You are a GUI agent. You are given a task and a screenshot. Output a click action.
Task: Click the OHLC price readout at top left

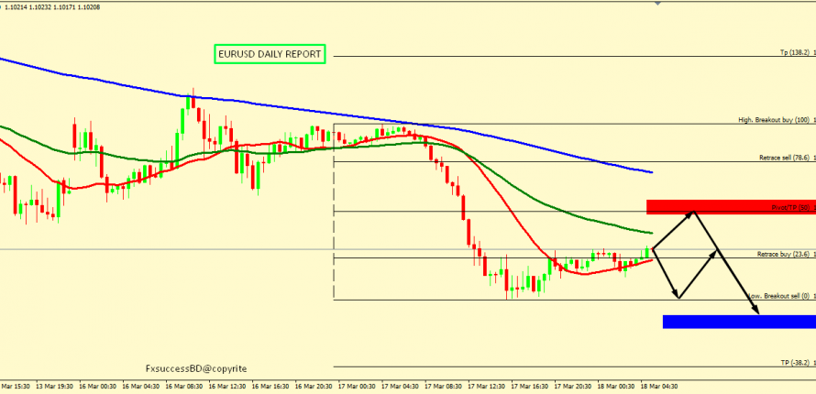coord(53,6)
